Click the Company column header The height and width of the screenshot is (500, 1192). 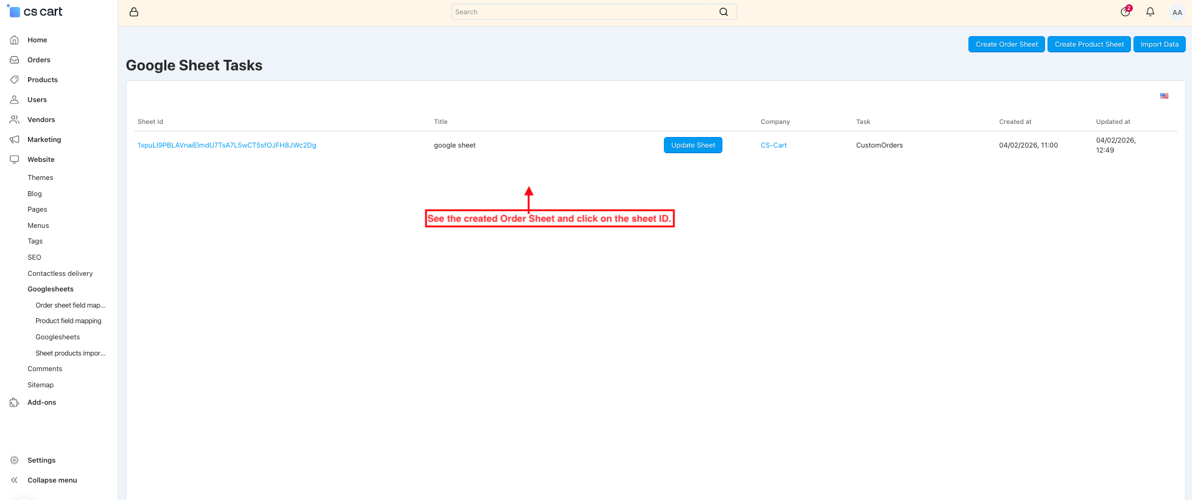click(x=775, y=121)
